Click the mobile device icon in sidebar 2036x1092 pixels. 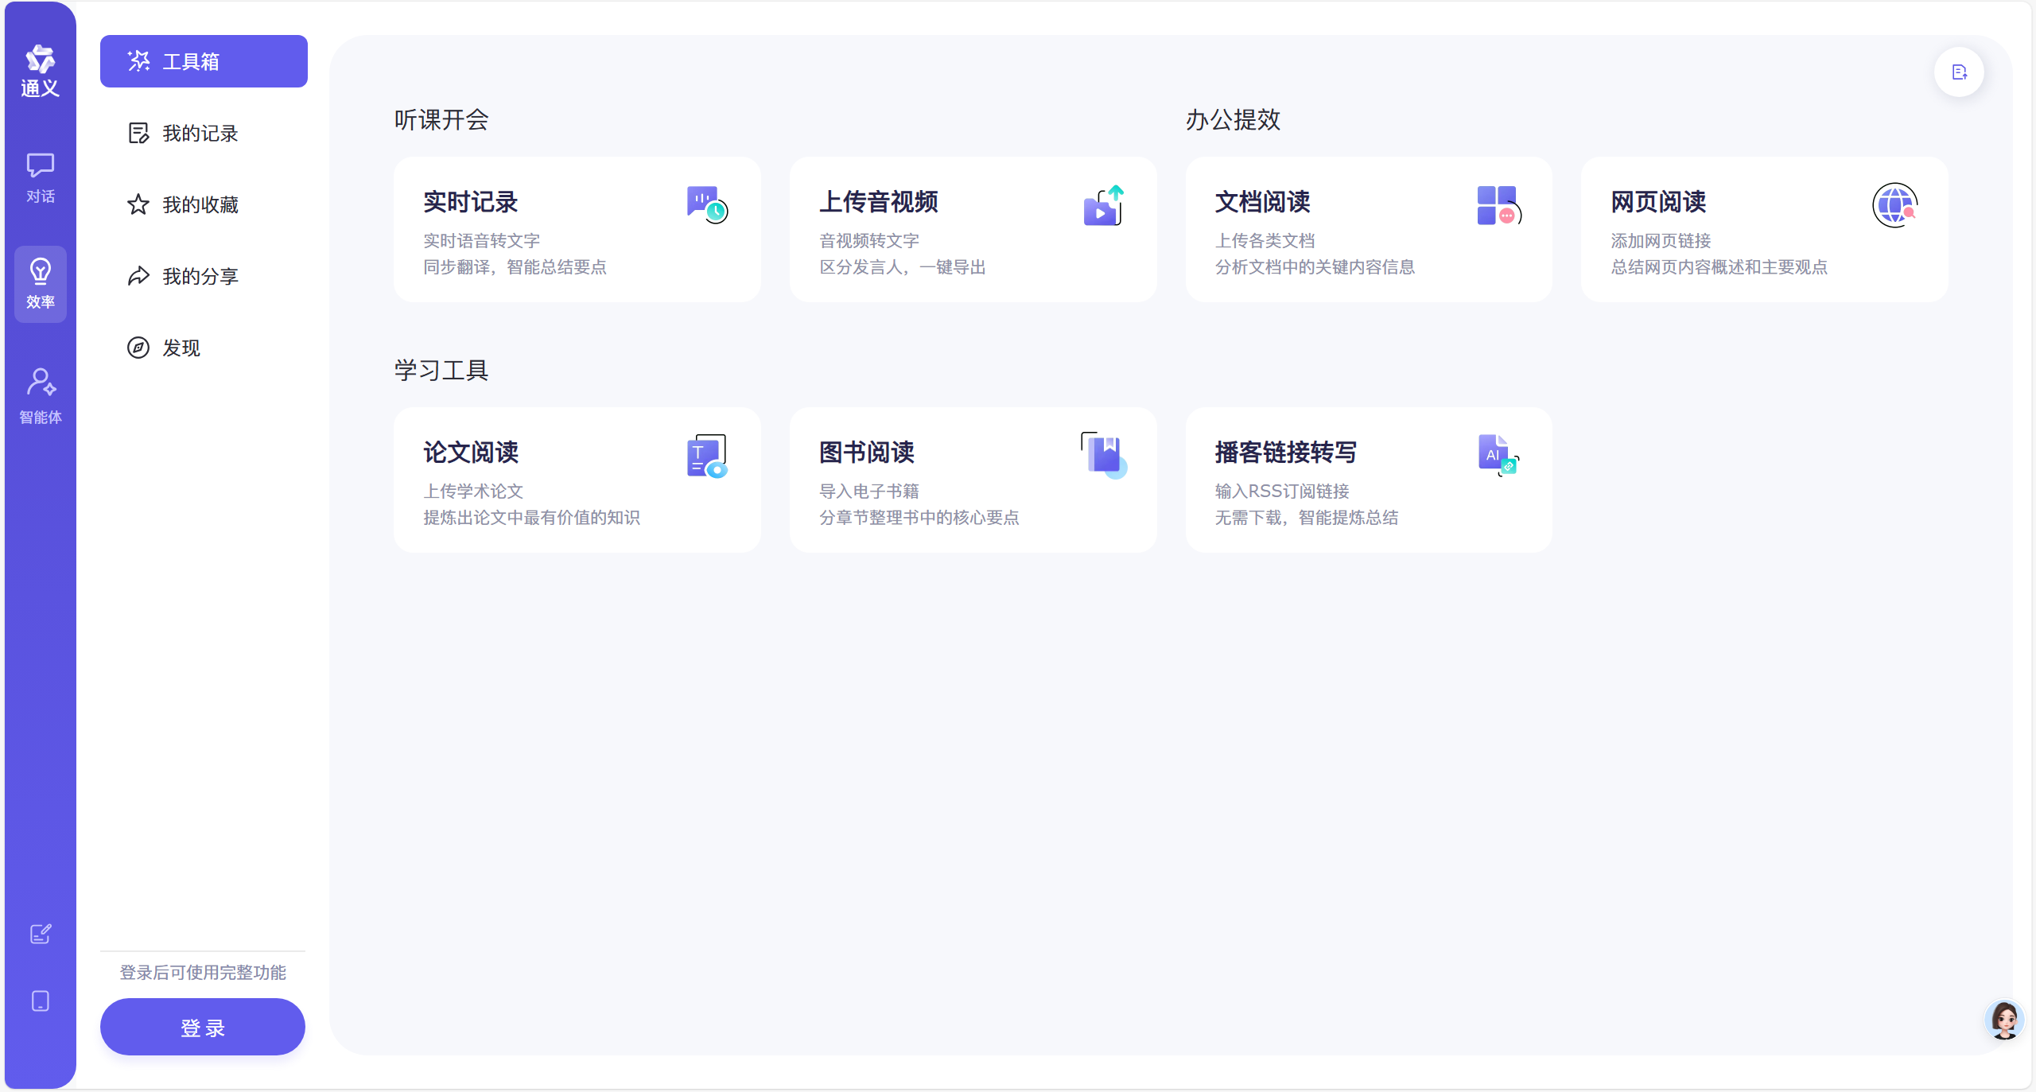pos(40,1001)
